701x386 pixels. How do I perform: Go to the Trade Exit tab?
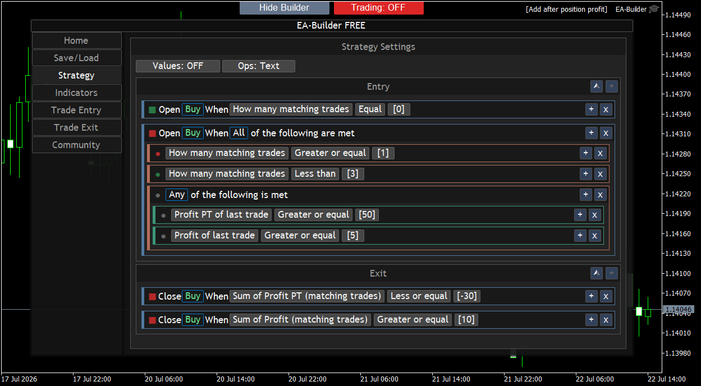(x=76, y=127)
